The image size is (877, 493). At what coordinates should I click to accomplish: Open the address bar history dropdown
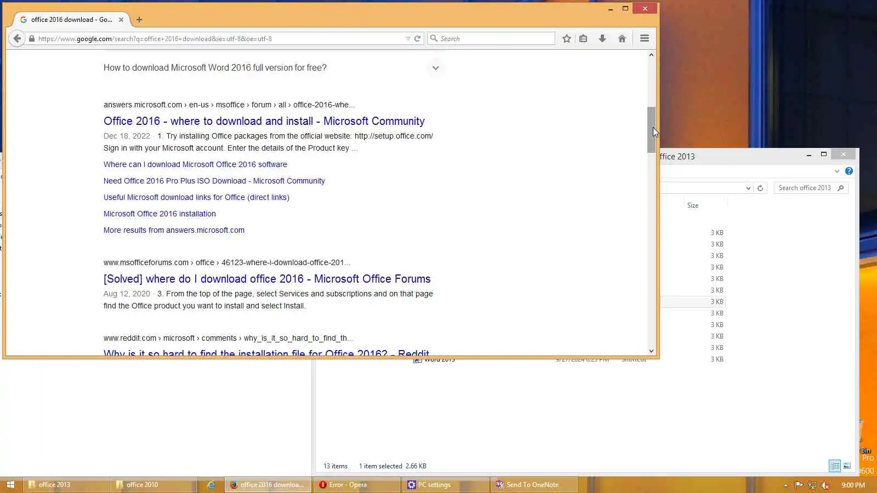pos(408,38)
